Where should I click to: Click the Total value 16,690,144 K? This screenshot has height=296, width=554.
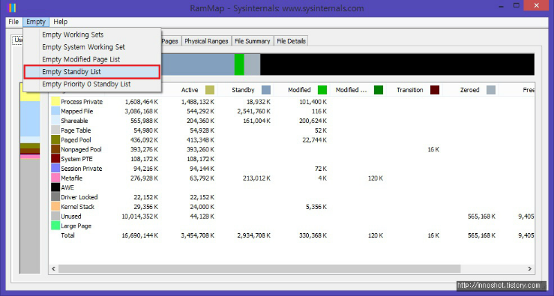(x=140, y=235)
